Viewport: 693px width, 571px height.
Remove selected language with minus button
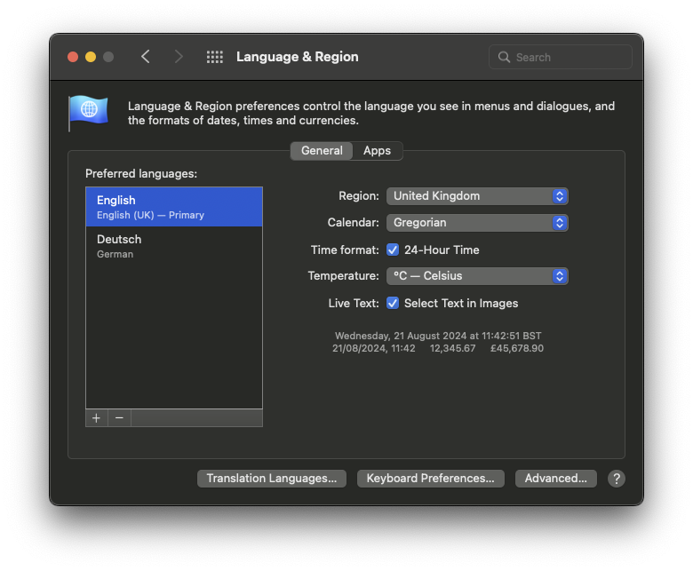pos(119,418)
